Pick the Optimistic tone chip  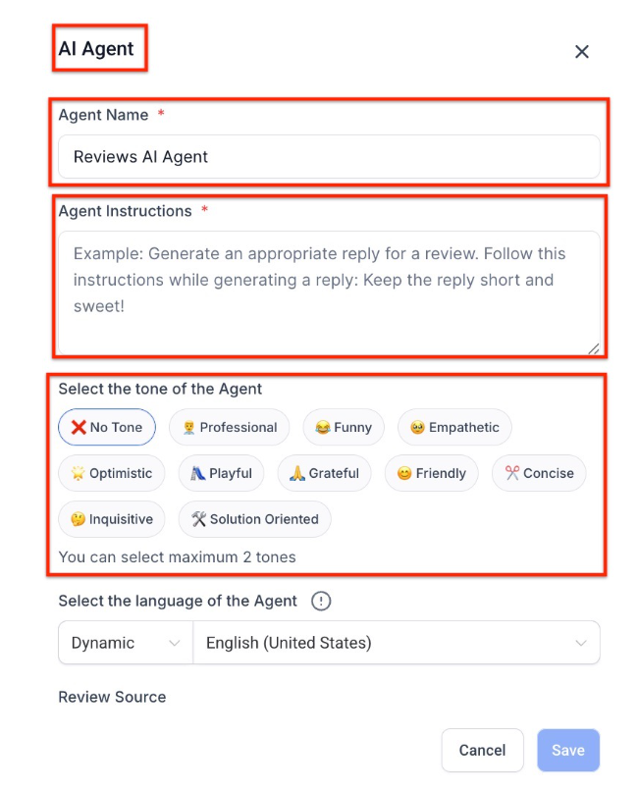point(111,473)
